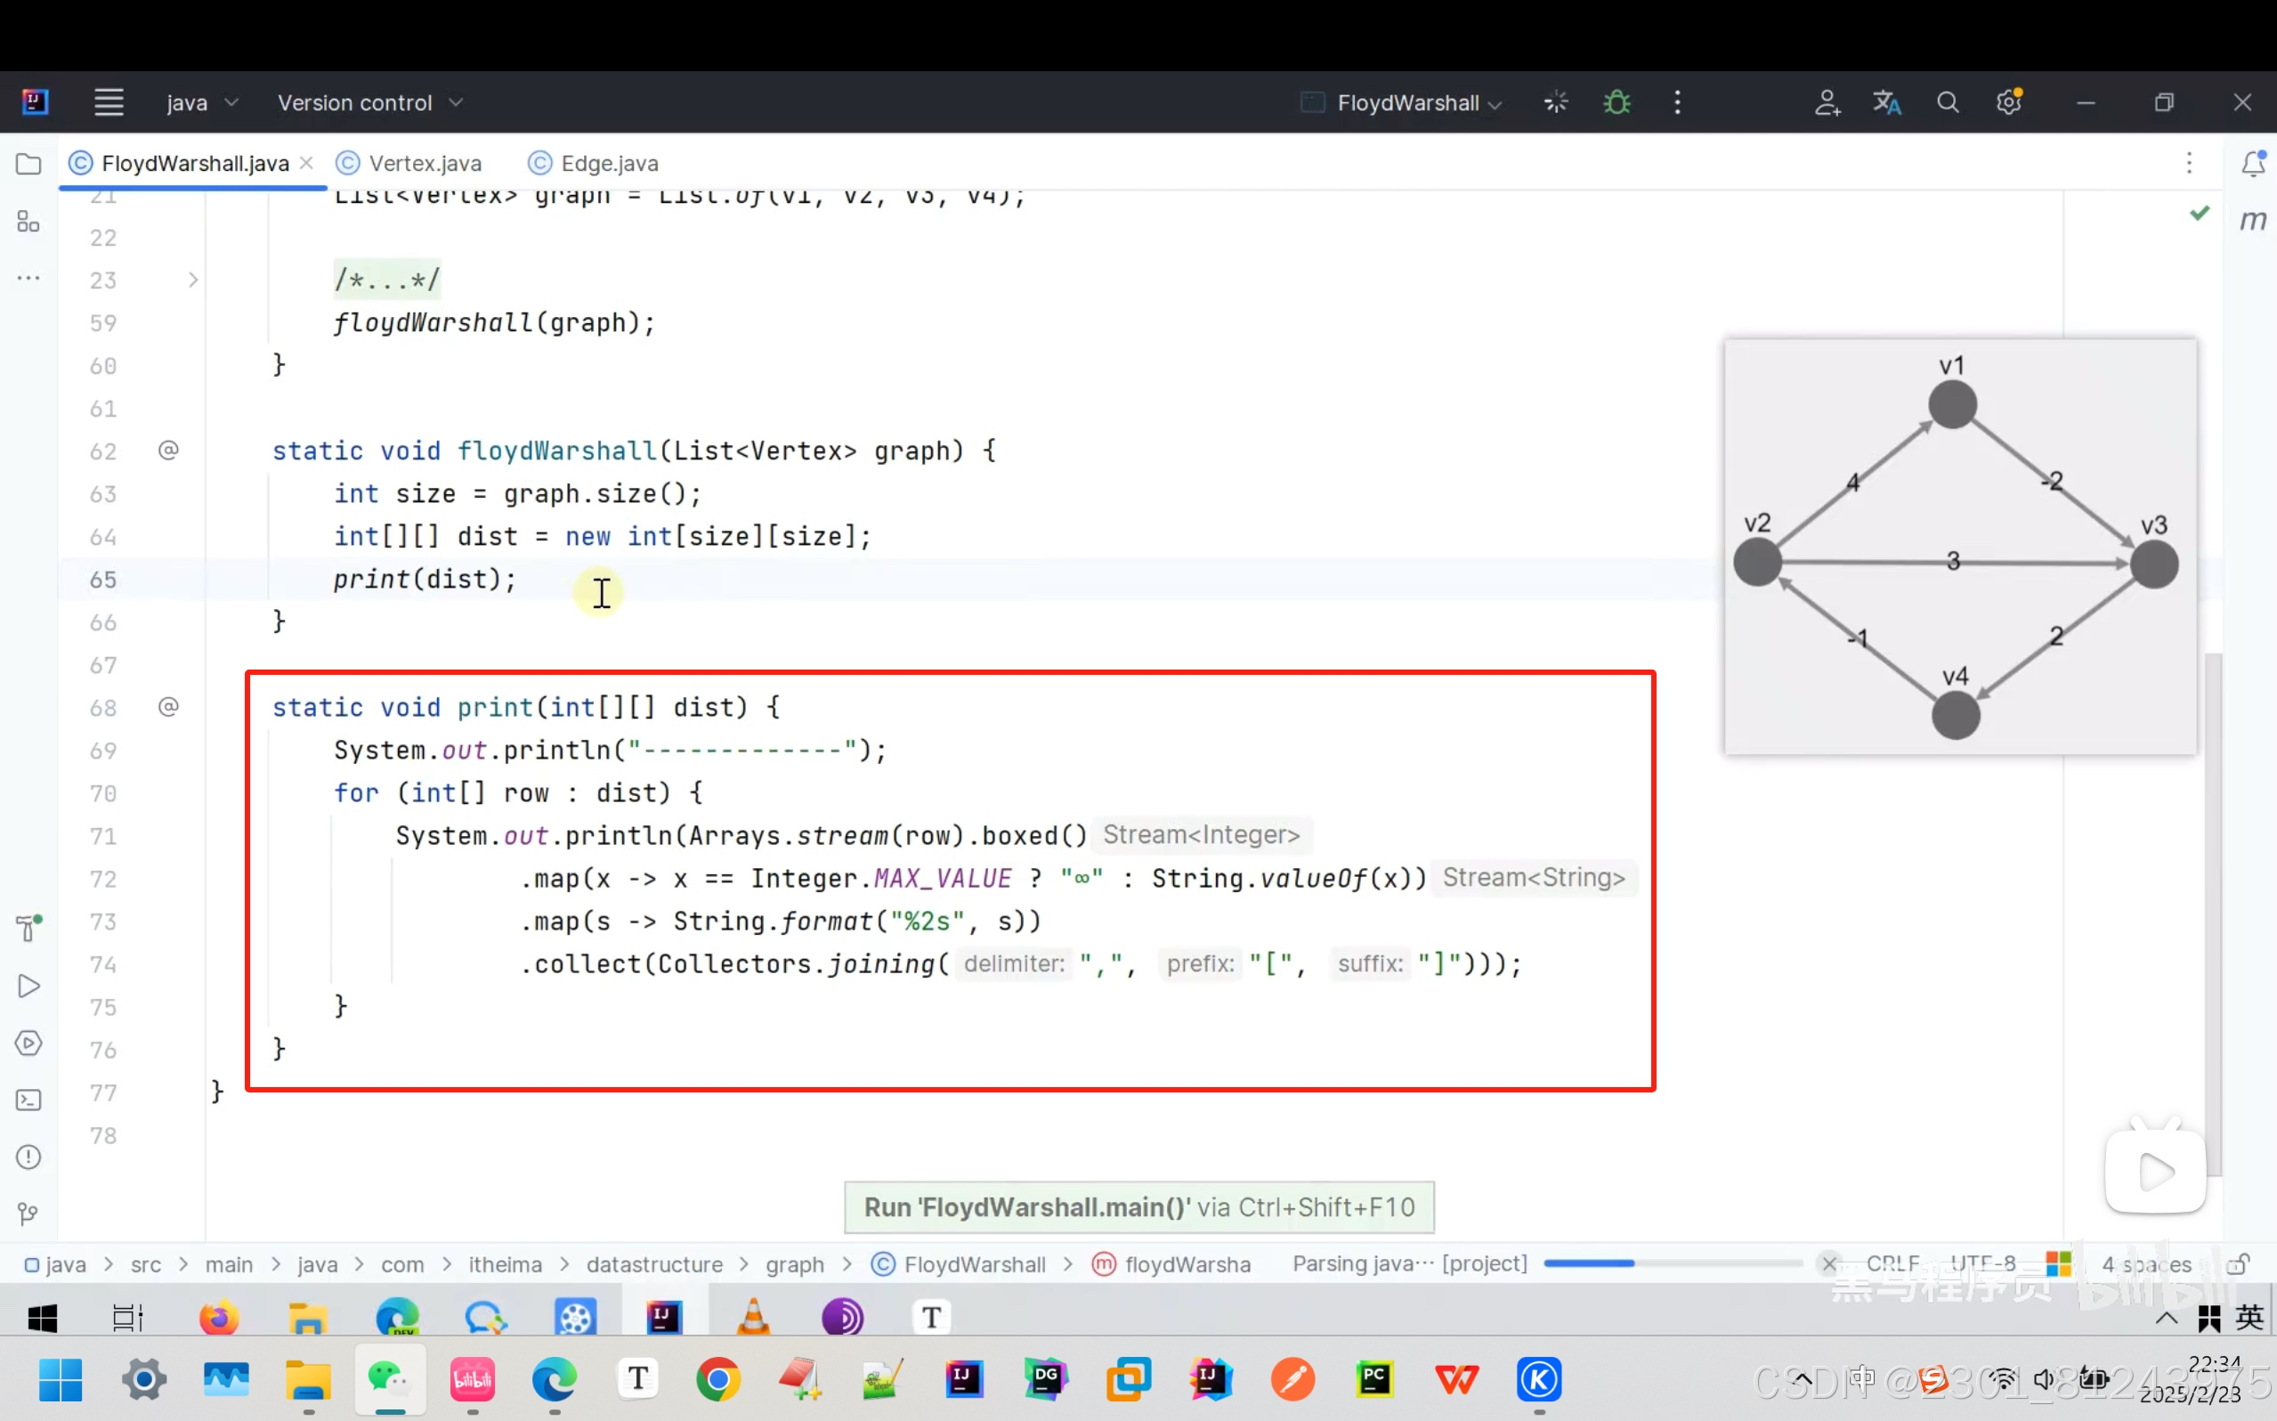Expand the Version control dropdown
This screenshot has width=2277, height=1421.
[369, 102]
